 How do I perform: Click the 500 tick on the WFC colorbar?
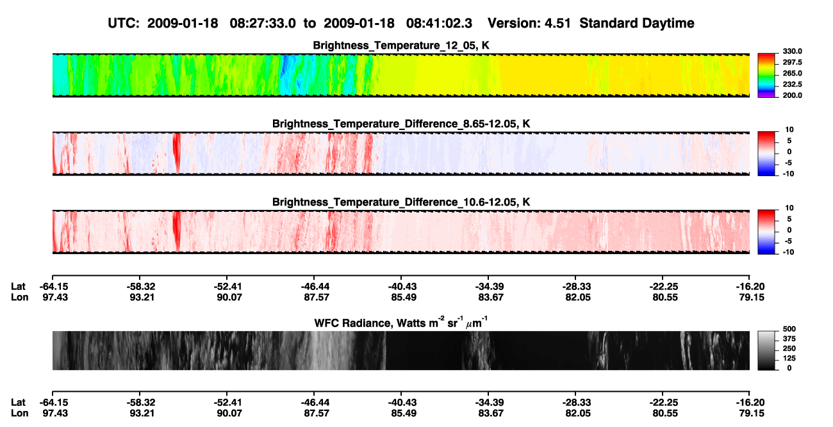click(789, 328)
